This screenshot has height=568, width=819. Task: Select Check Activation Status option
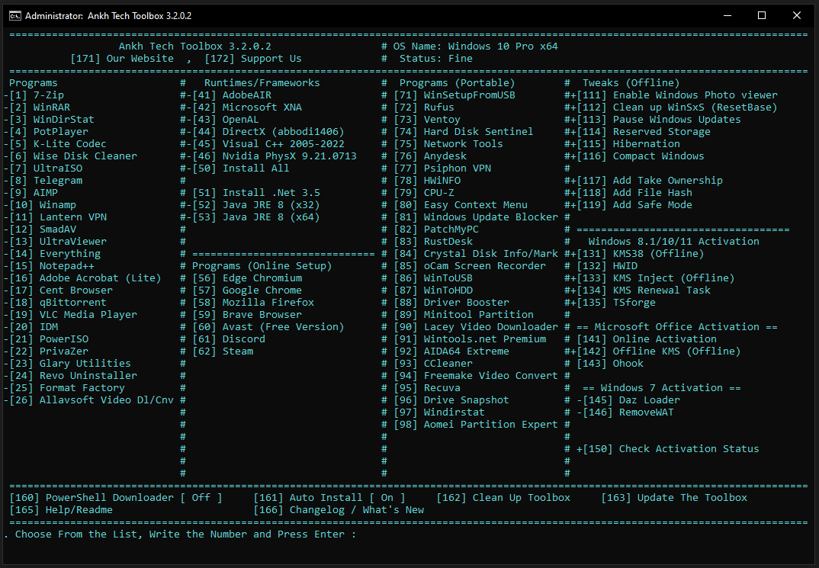671,448
